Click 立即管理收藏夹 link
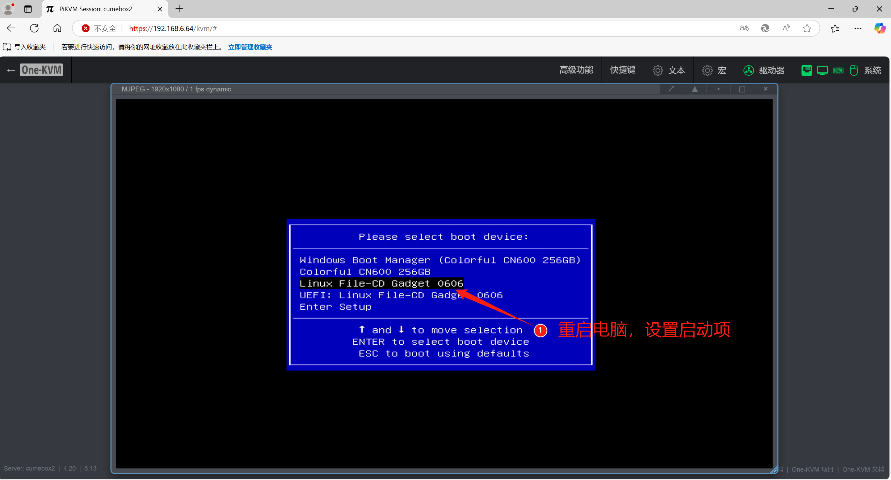891x480 pixels. click(x=250, y=47)
